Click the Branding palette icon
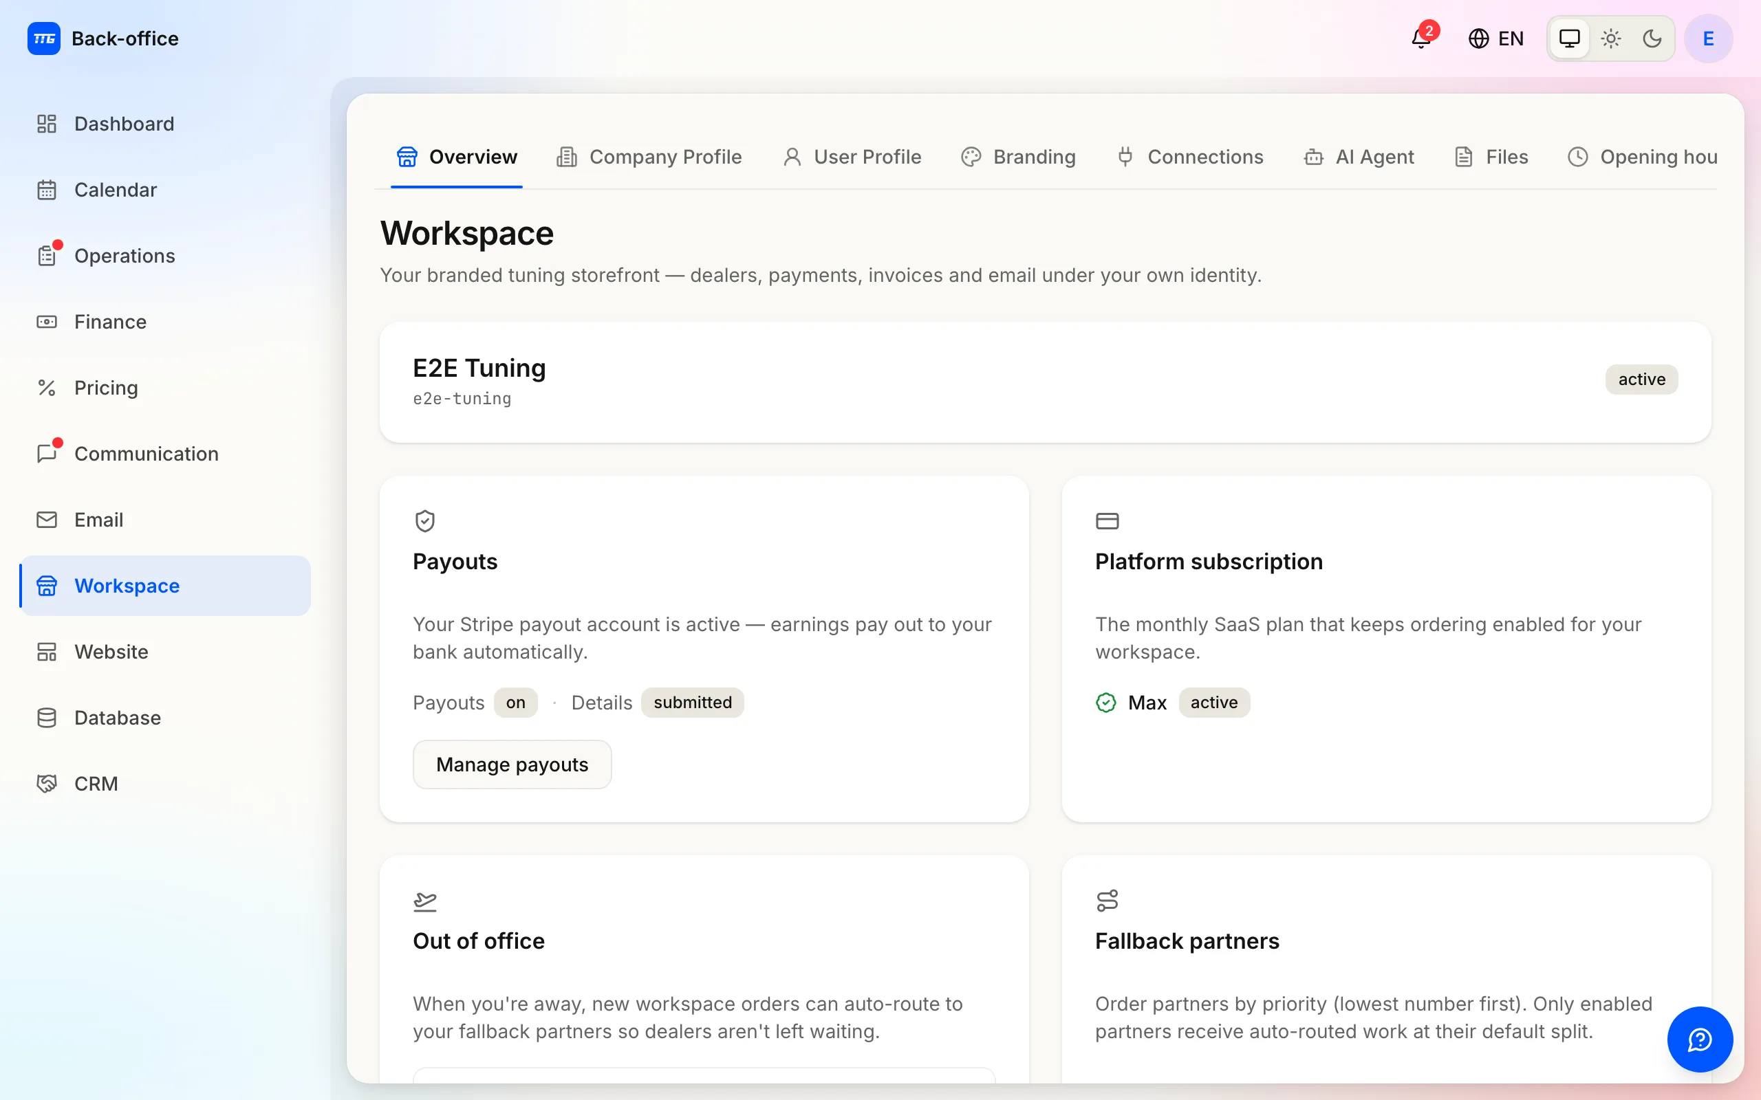This screenshot has width=1761, height=1100. (971, 157)
